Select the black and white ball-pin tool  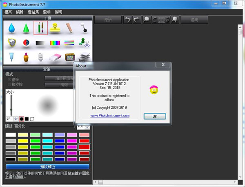[84, 27]
